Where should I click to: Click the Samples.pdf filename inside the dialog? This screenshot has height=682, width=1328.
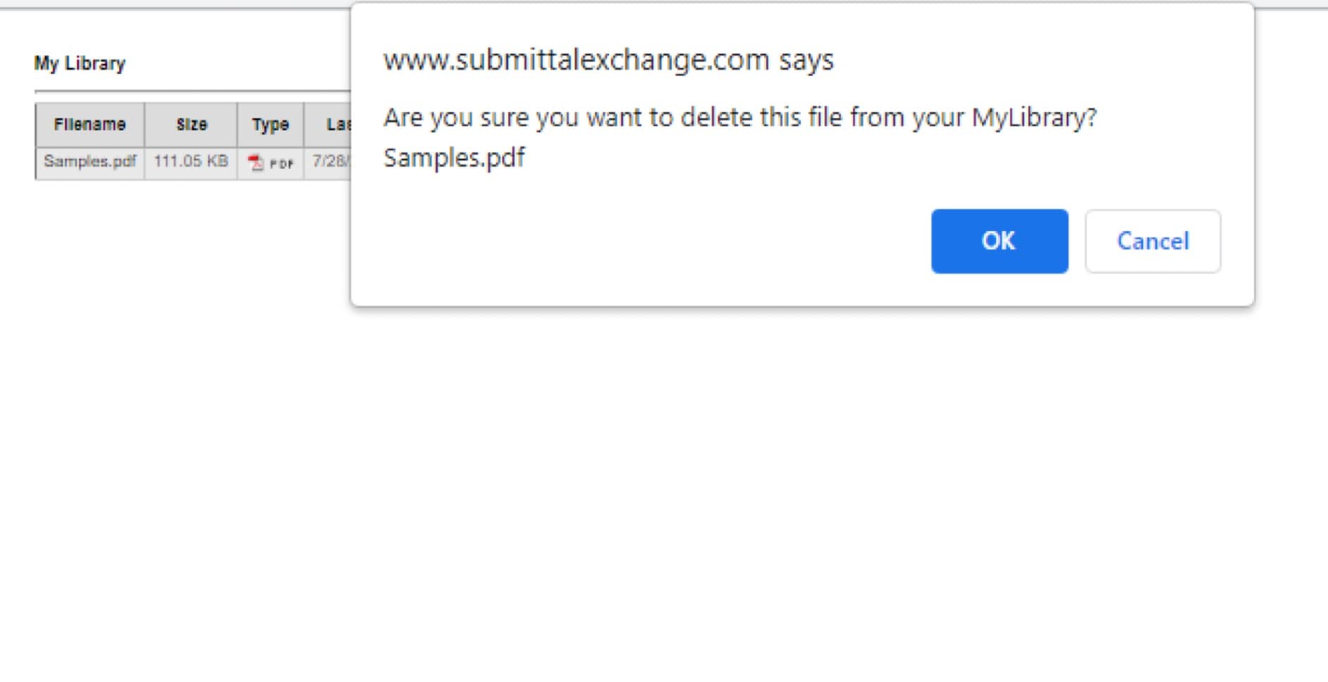coord(454,158)
